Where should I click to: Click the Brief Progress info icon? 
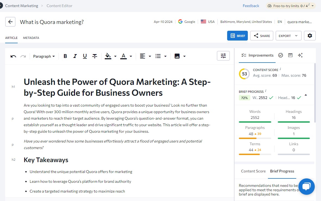266,91
